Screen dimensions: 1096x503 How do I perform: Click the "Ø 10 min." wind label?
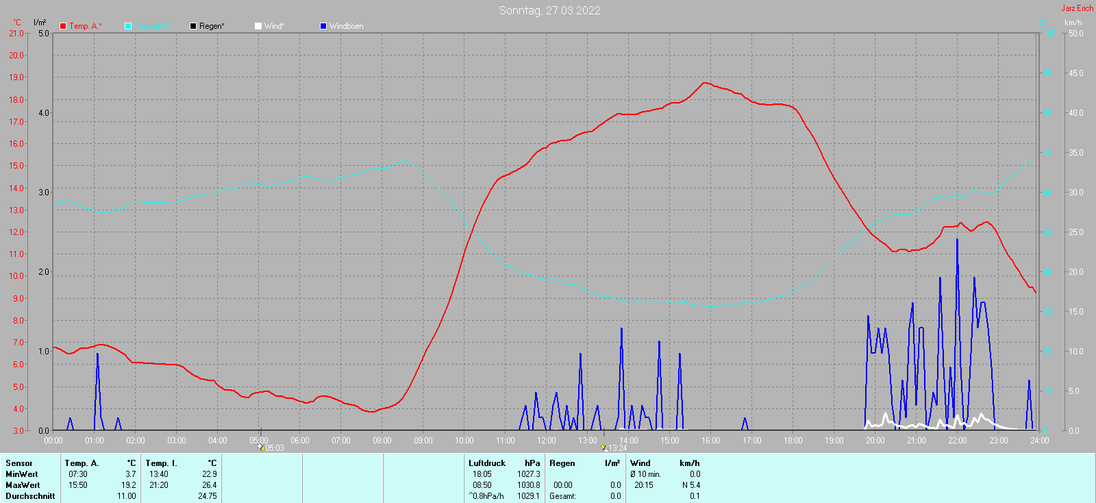coord(646,474)
